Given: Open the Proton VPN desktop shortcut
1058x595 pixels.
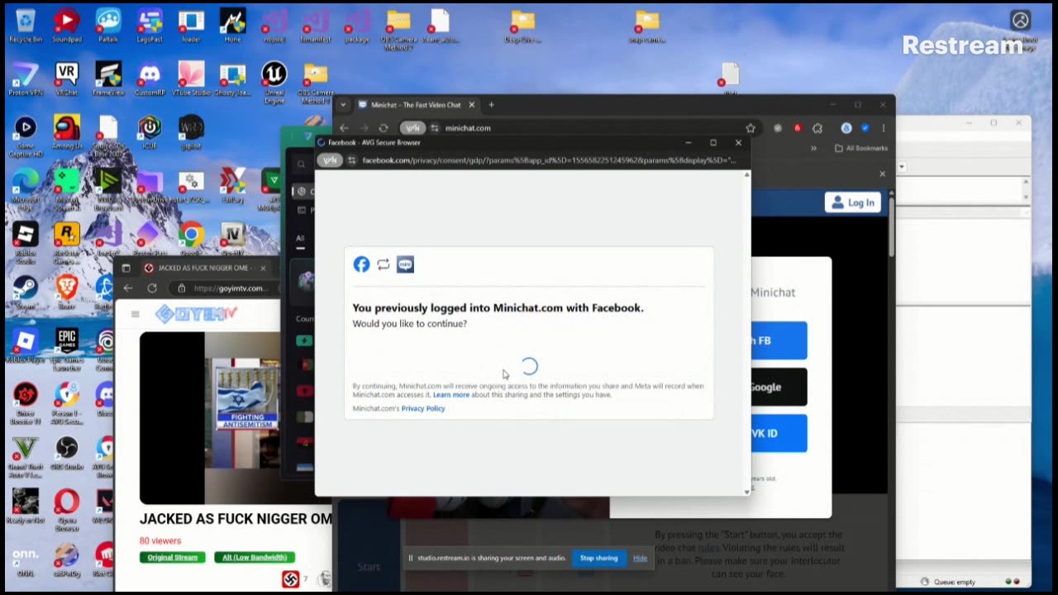Looking at the screenshot, I should 26,79.
